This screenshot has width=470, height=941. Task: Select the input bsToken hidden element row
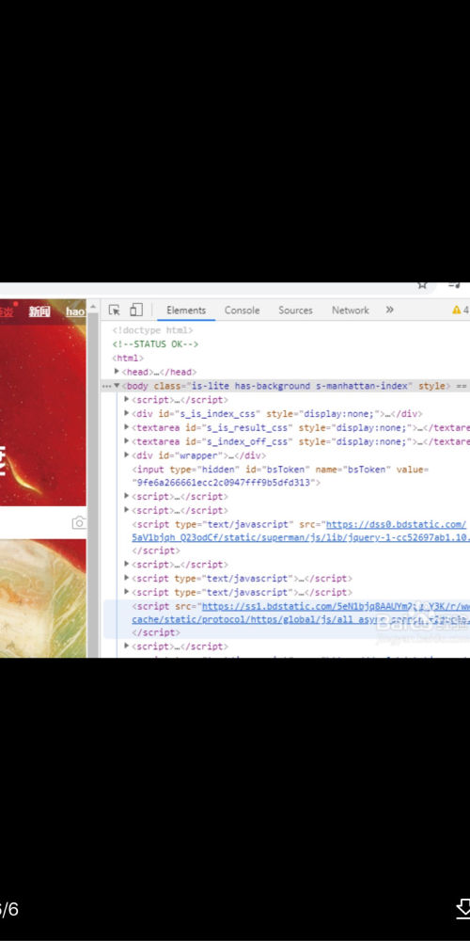tap(280, 476)
